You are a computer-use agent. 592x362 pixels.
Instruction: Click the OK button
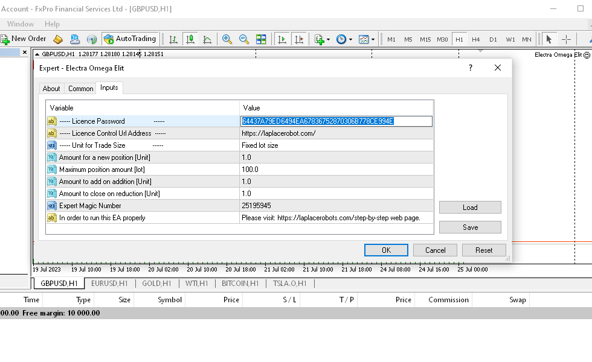click(386, 250)
